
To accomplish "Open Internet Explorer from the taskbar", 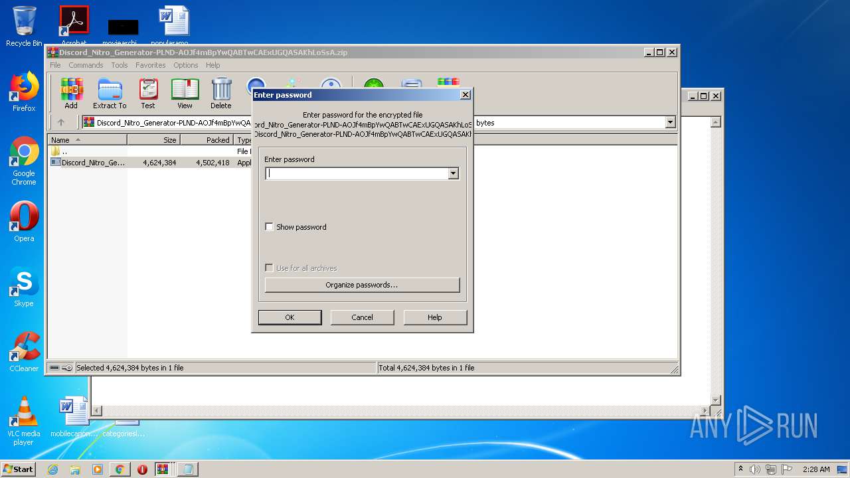I will pos(52,469).
